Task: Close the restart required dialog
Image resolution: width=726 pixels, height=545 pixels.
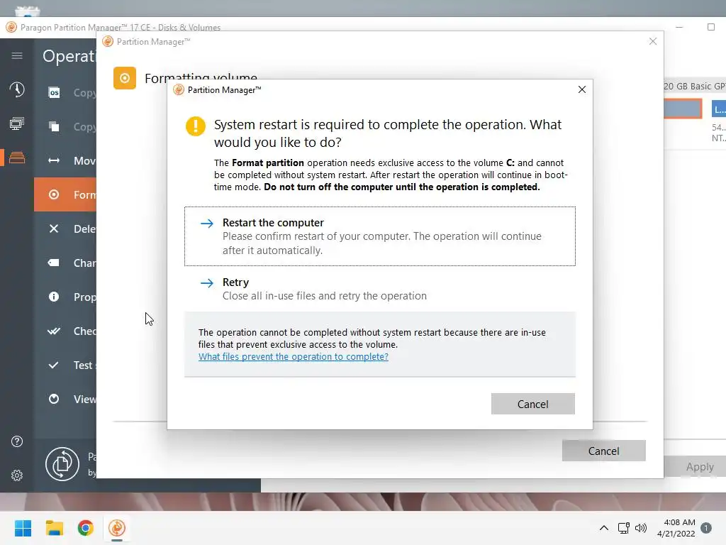Action: coord(582,89)
